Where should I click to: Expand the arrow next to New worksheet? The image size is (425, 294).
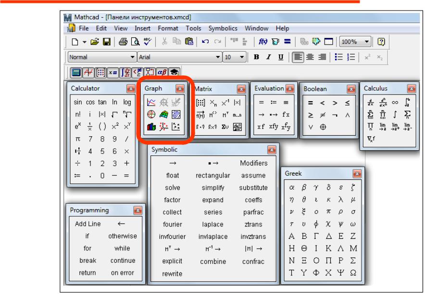tap(84, 42)
